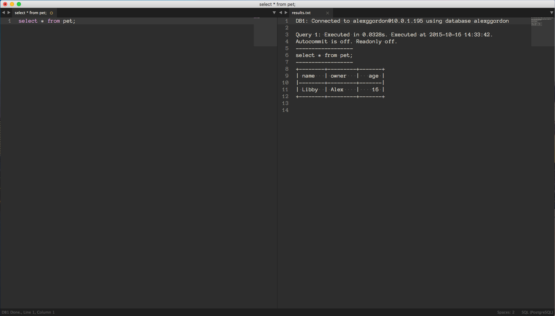The width and height of the screenshot is (555, 316).
Task: Click the unsaved changes dot on SQL tab
Action: tap(51, 13)
